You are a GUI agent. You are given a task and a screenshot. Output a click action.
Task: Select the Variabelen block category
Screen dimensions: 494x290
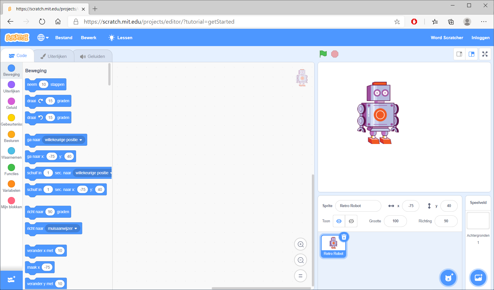[x=12, y=187]
